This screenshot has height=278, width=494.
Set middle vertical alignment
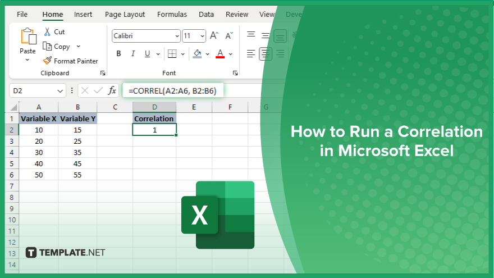(x=266, y=35)
